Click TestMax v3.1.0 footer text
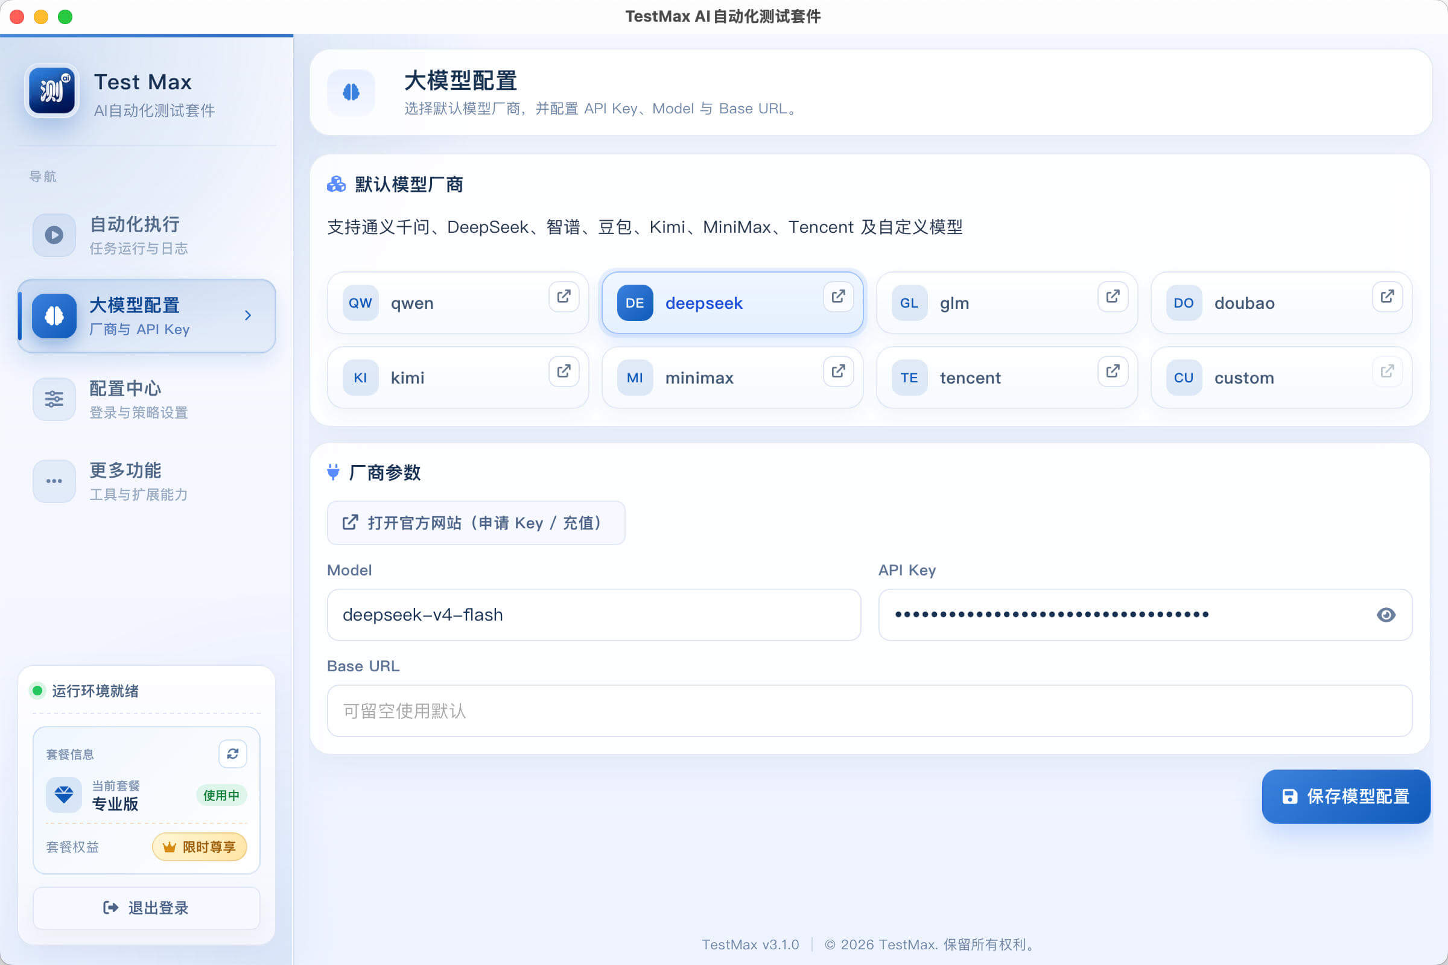This screenshot has width=1448, height=965. coord(751,944)
